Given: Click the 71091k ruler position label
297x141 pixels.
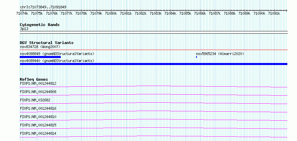Looking at the screenshot, I should (274, 13).
